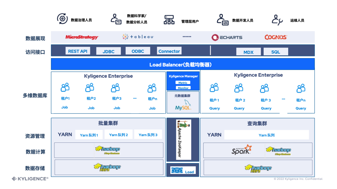337x189 pixels.
Task: Click the 访问接口 row label
Action: coord(35,52)
